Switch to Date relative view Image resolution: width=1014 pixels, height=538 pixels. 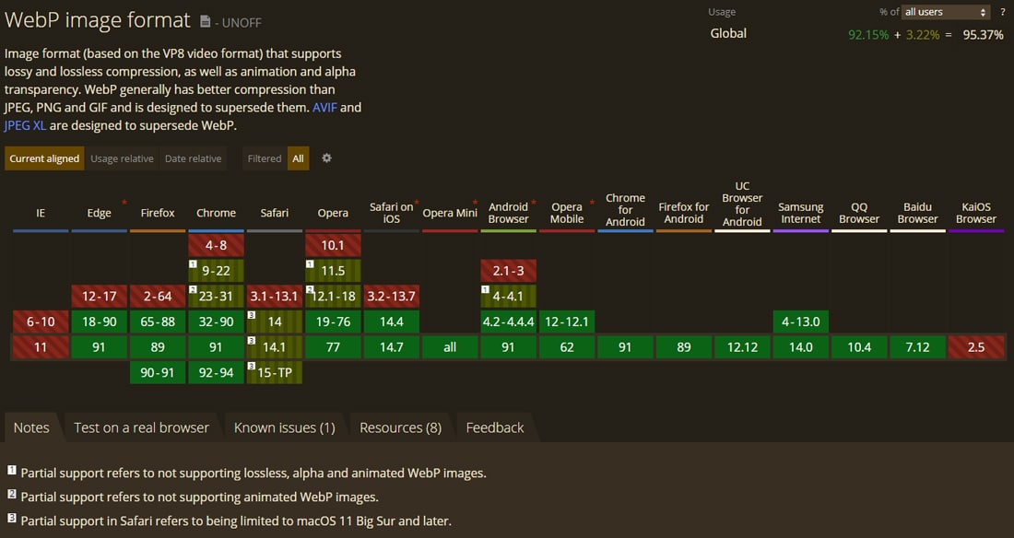(x=193, y=158)
